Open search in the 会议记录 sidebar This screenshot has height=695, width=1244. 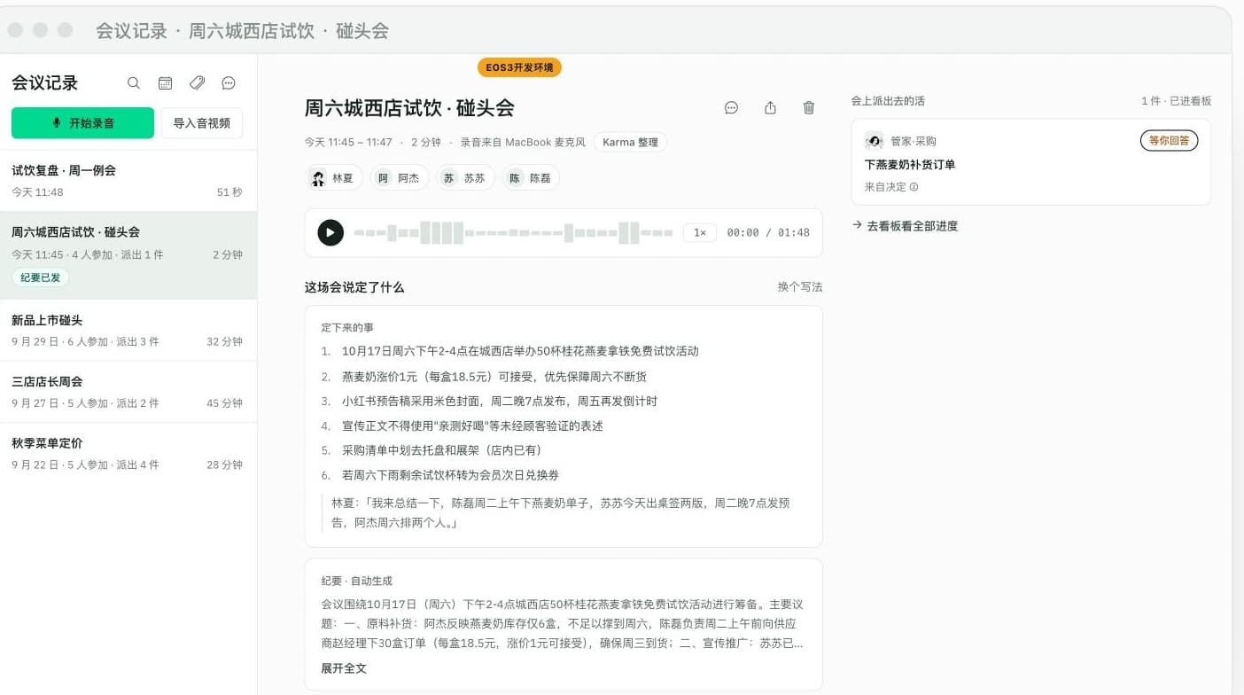(x=134, y=83)
